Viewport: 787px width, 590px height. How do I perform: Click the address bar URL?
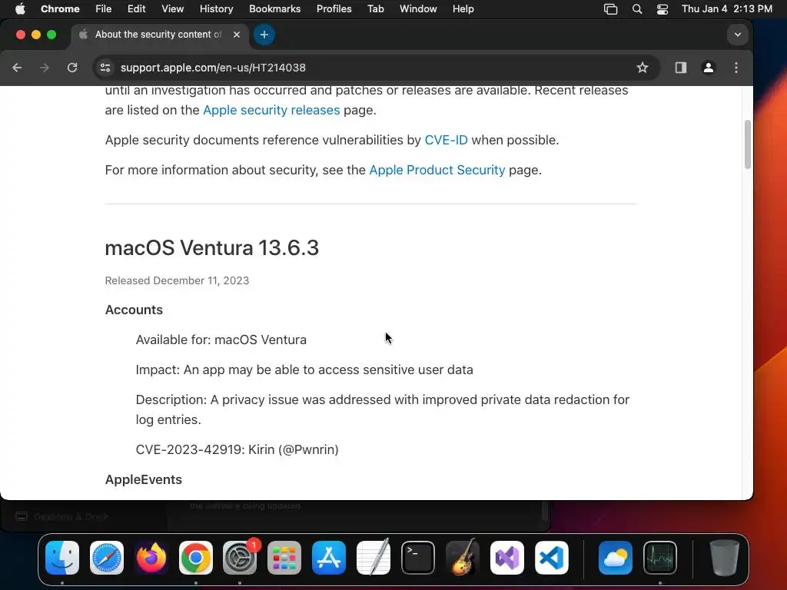213,68
